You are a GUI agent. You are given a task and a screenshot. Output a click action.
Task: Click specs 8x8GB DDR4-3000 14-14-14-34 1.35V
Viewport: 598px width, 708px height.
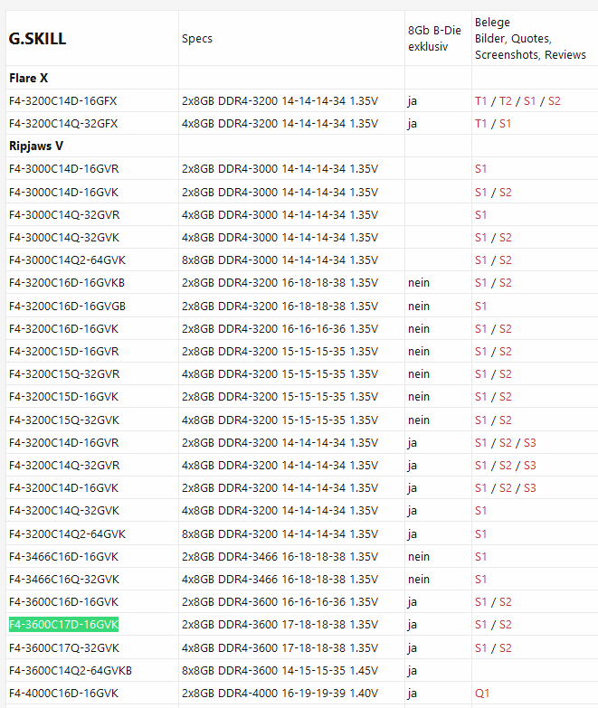point(280,260)
